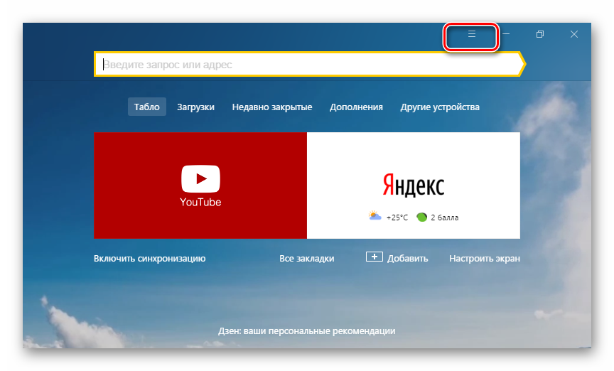Go to the Дополнения tab

pyautogui.click(x=356, y=107)
